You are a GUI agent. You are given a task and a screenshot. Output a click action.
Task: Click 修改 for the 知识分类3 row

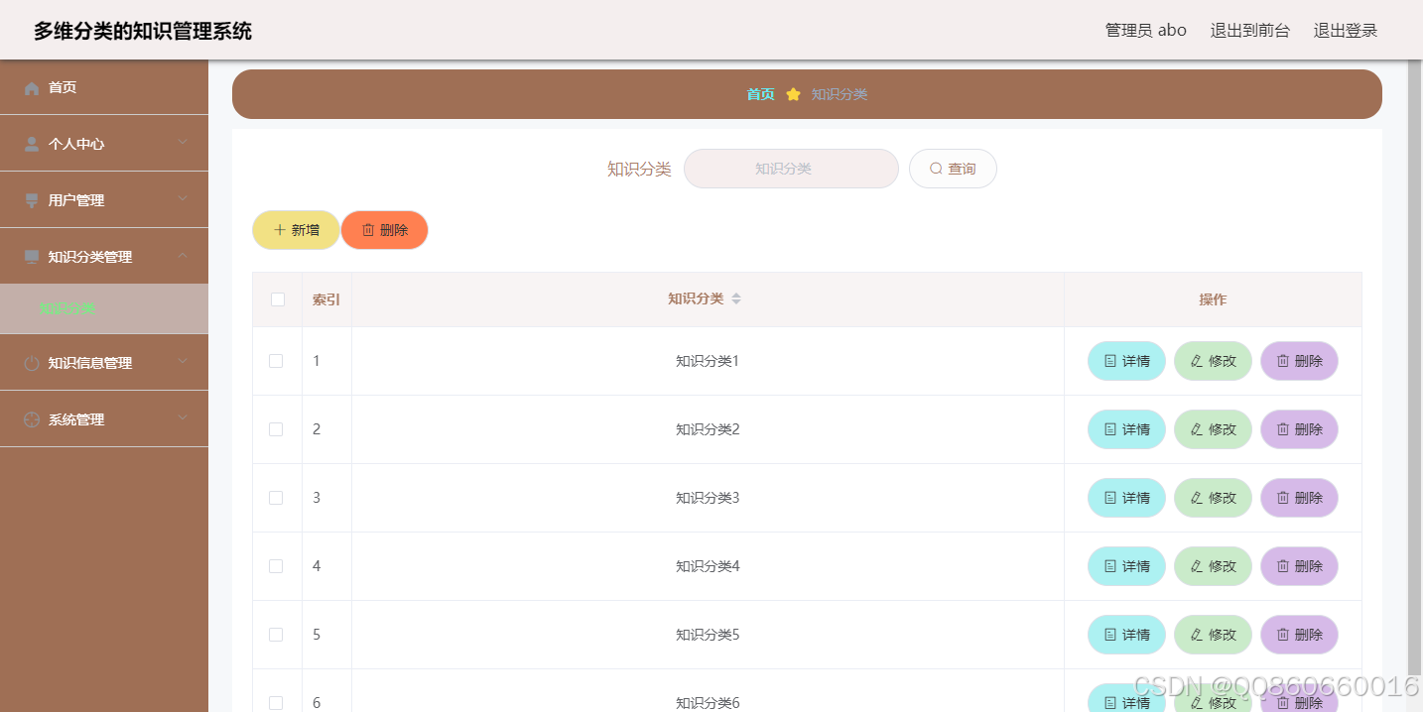pyautogui.click(x=1213, y=498)
